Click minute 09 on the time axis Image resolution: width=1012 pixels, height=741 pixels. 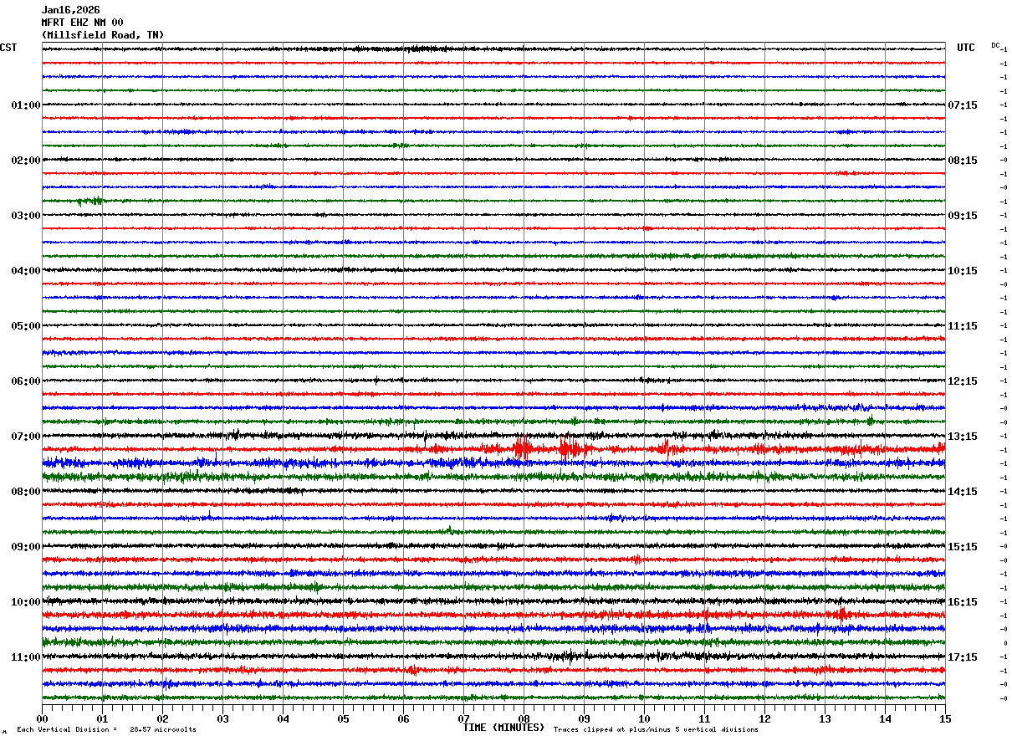[x=584, y=718]
